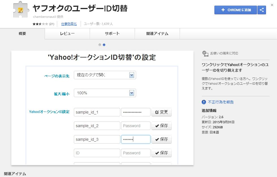Click the ページの表示先 label
Screen dimensions: 277x177
click(57, 76)
